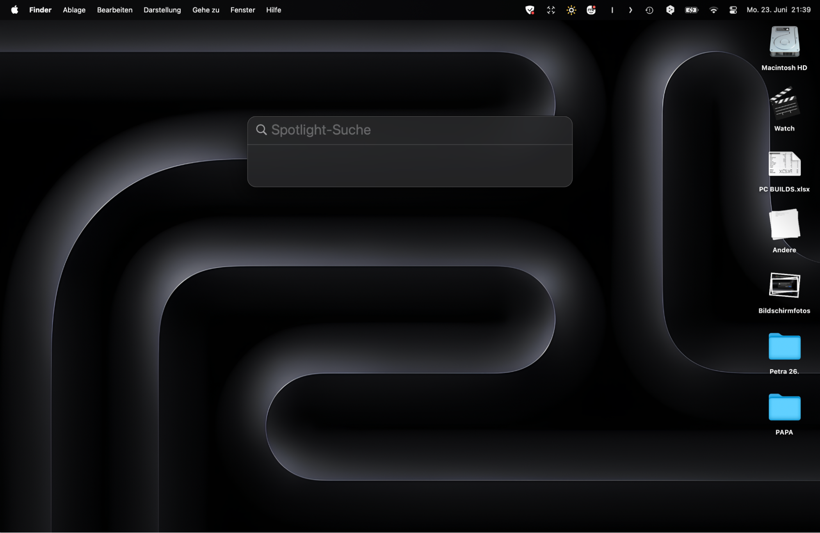Click the arrows-inward menu bar icon

coord(550,10)
